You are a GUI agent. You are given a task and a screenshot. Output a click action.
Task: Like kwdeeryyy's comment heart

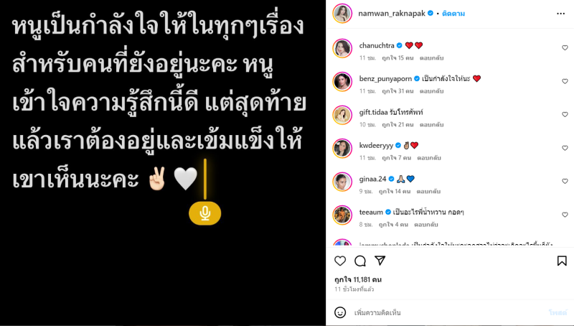565,148
